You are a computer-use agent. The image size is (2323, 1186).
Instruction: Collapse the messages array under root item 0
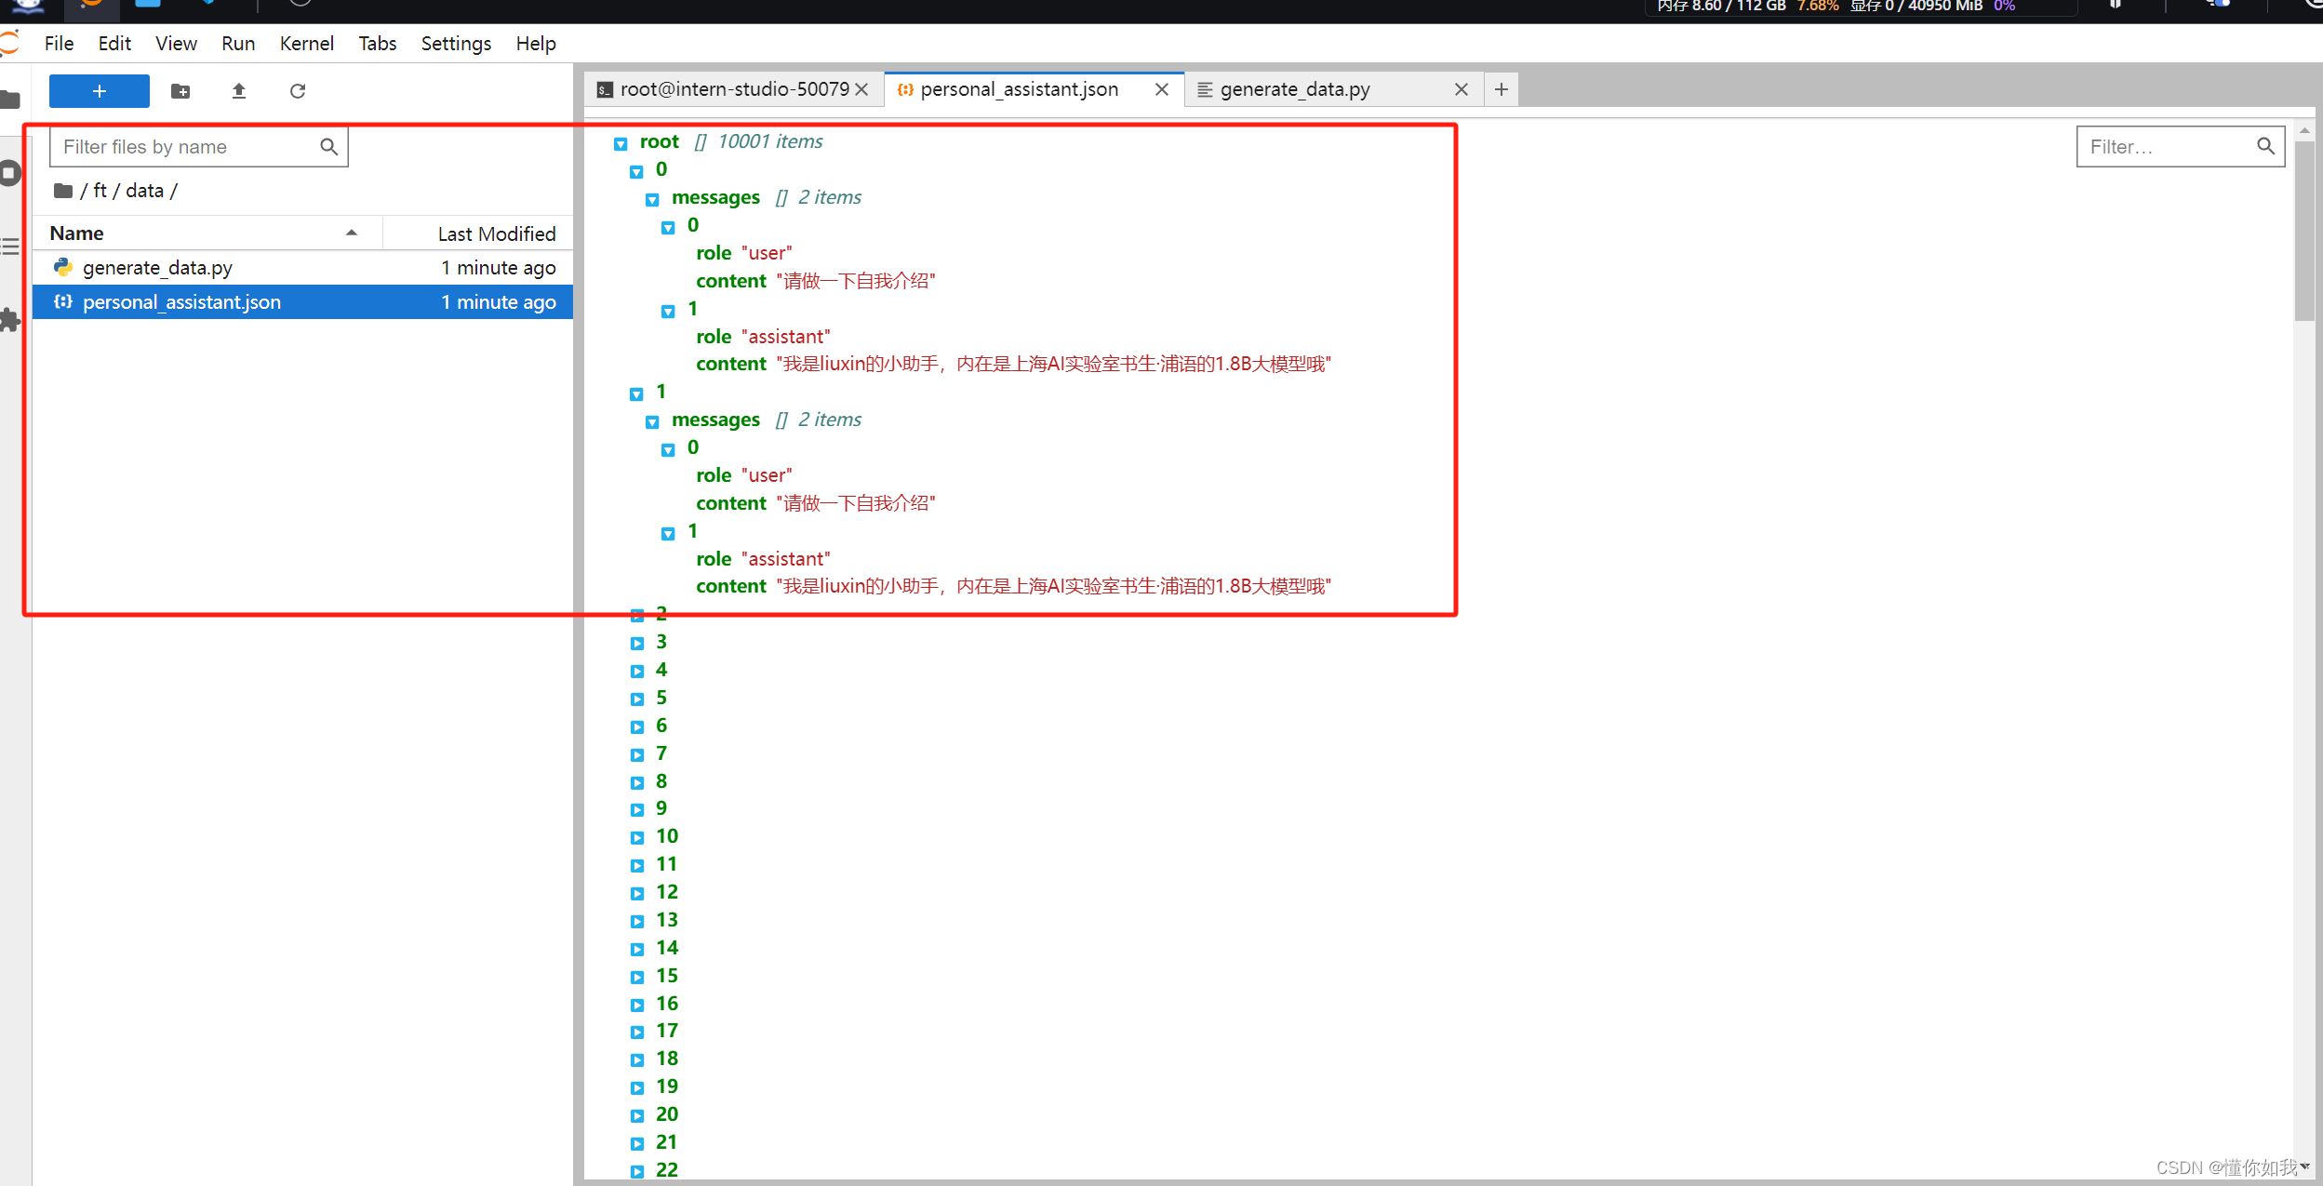[650, 196]
